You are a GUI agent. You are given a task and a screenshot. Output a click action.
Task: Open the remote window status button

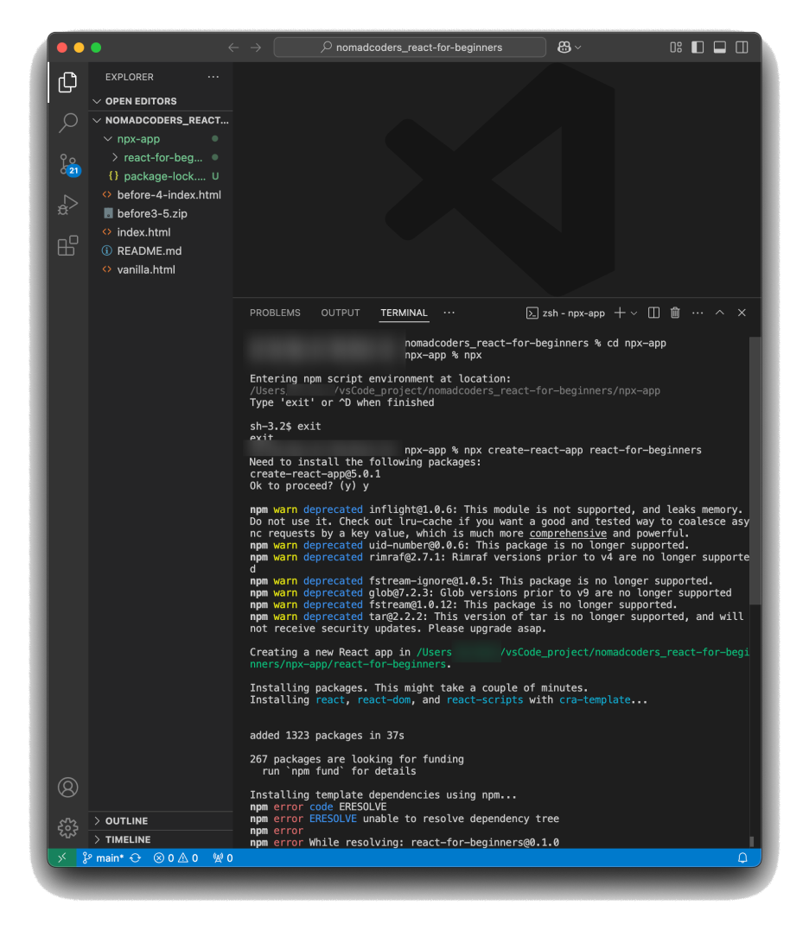click(x=61, y=858)
